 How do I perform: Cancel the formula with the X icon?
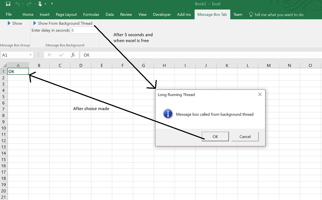point(49,55)
